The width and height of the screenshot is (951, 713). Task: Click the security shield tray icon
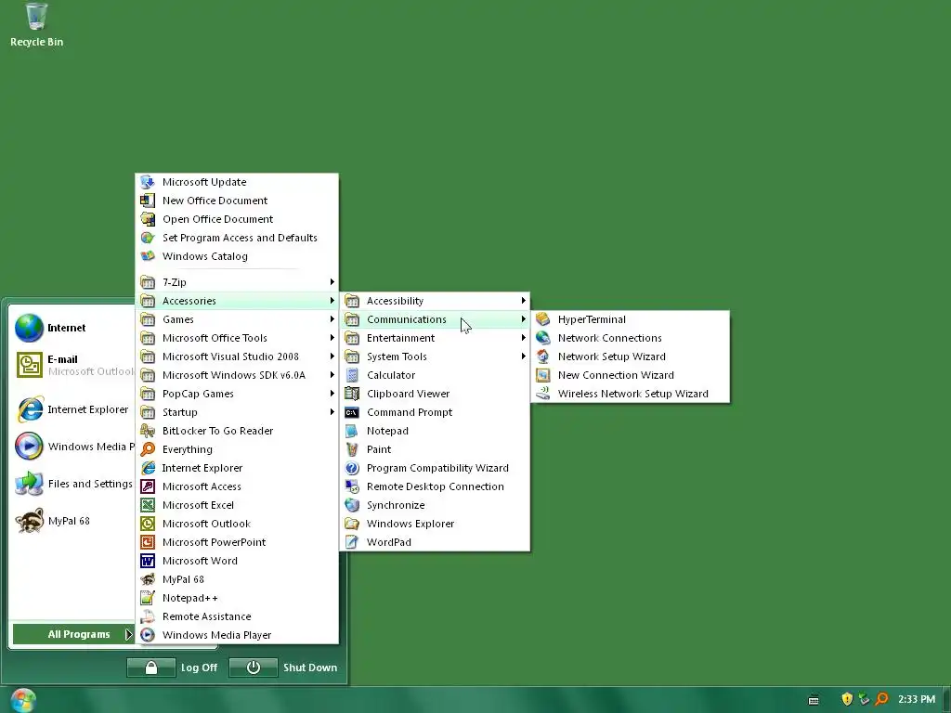click(x=847, y=699)
